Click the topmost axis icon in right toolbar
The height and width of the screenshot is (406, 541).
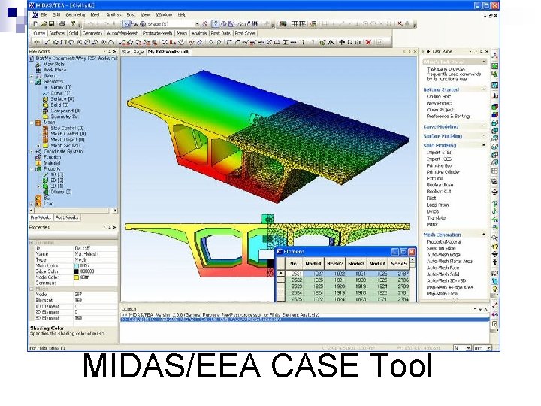click(494, 55)
